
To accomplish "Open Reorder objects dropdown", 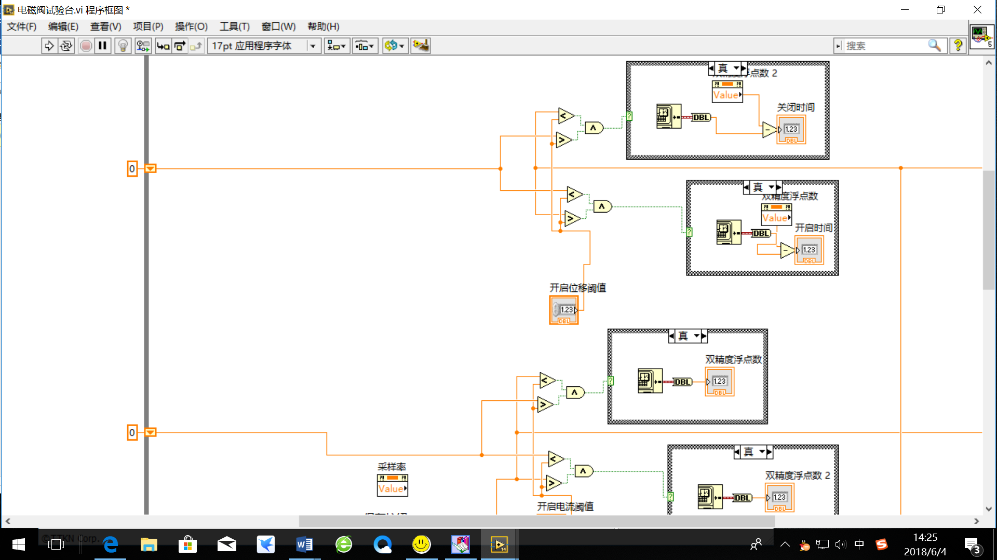I will [x=394, y=46].
